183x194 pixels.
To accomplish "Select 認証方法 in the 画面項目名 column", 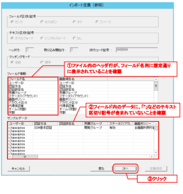I will point(65,86).
